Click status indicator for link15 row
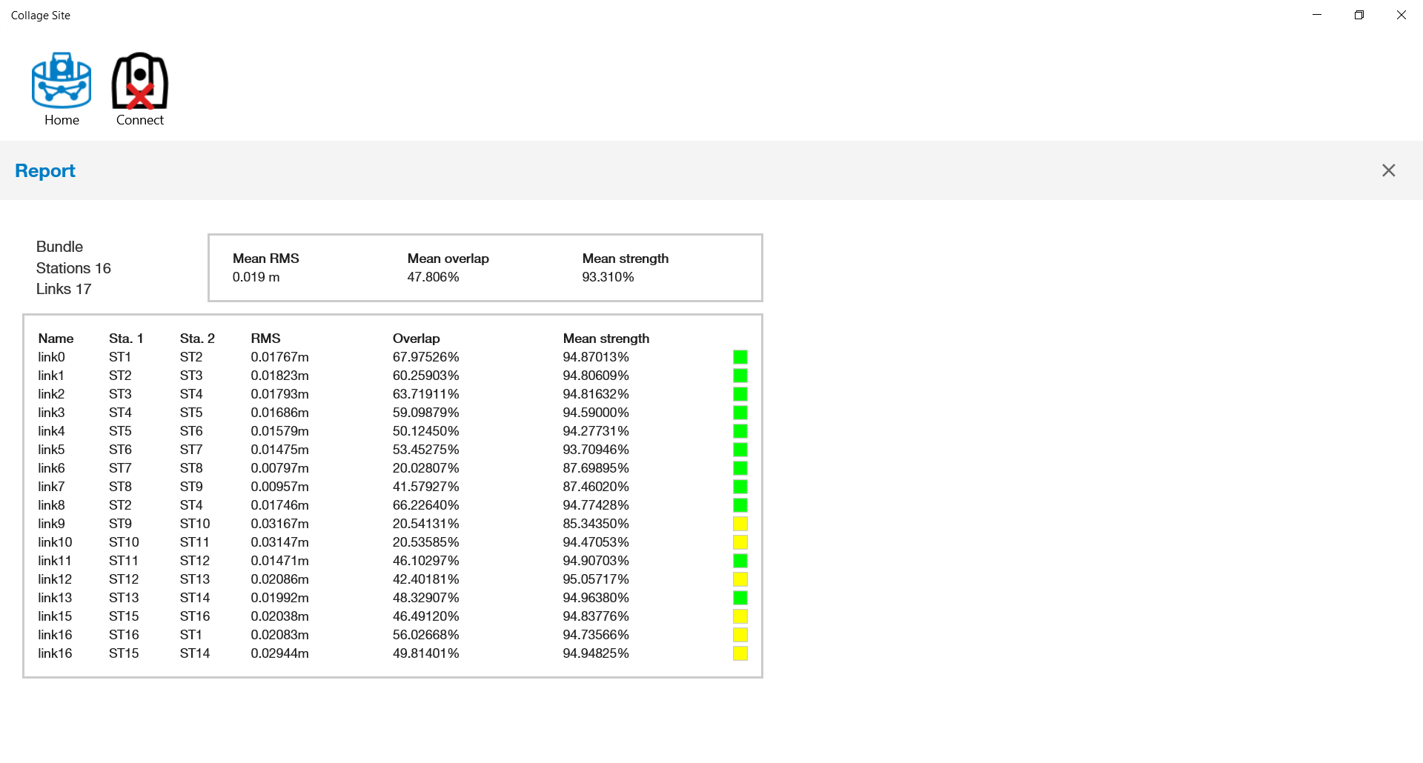 point(740,616)
